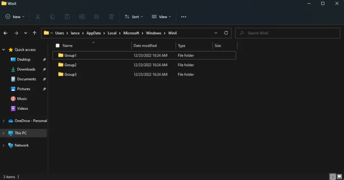Click the Delete trash icon
The image size is (344, 180).
[111, 17]
